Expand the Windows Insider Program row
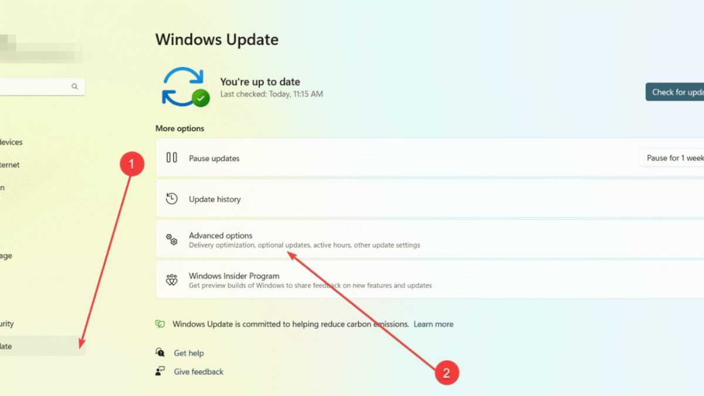 pyautogui.click(x=411, y=280)
